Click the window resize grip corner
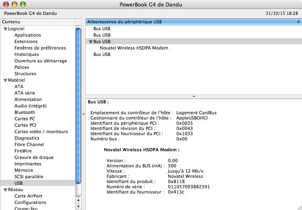Screen dimensions: 302x210 pyautogui.click(x=299, y=207)
